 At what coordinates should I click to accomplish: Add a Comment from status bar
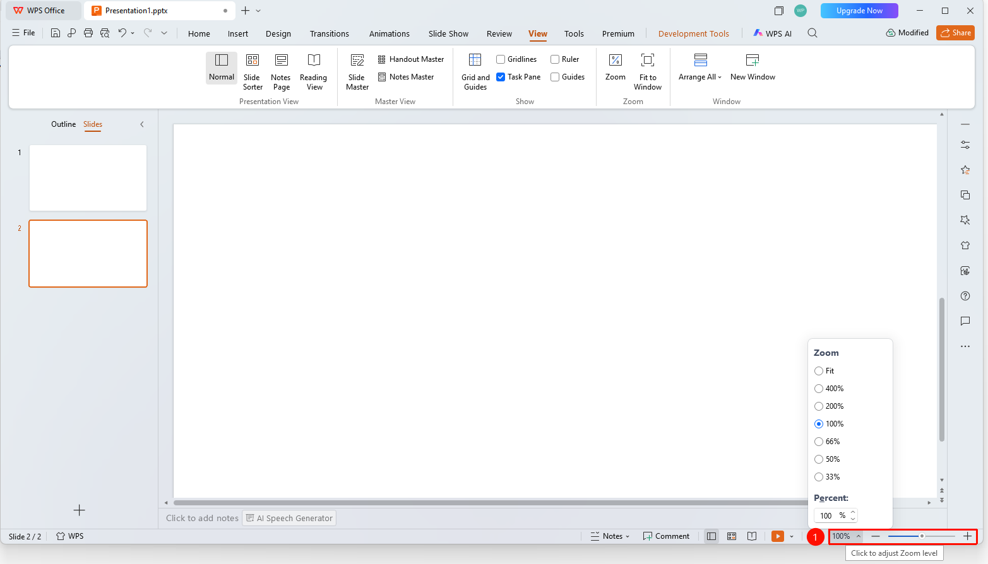point(666,536)
